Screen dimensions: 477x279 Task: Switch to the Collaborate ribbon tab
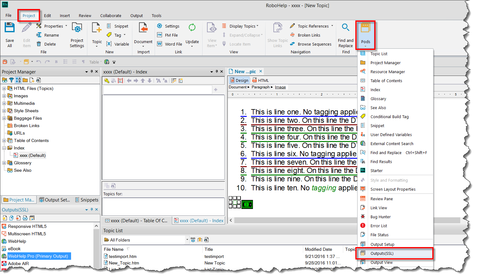(x=111, y=15)
